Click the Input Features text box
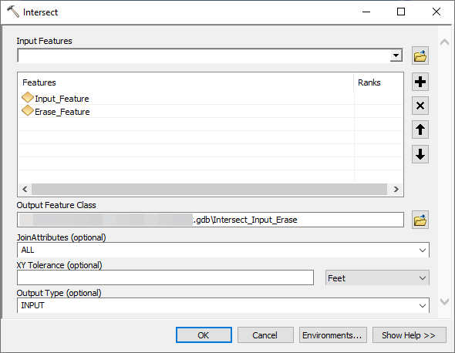The image size is (455, 353). [x=204, y=55]
